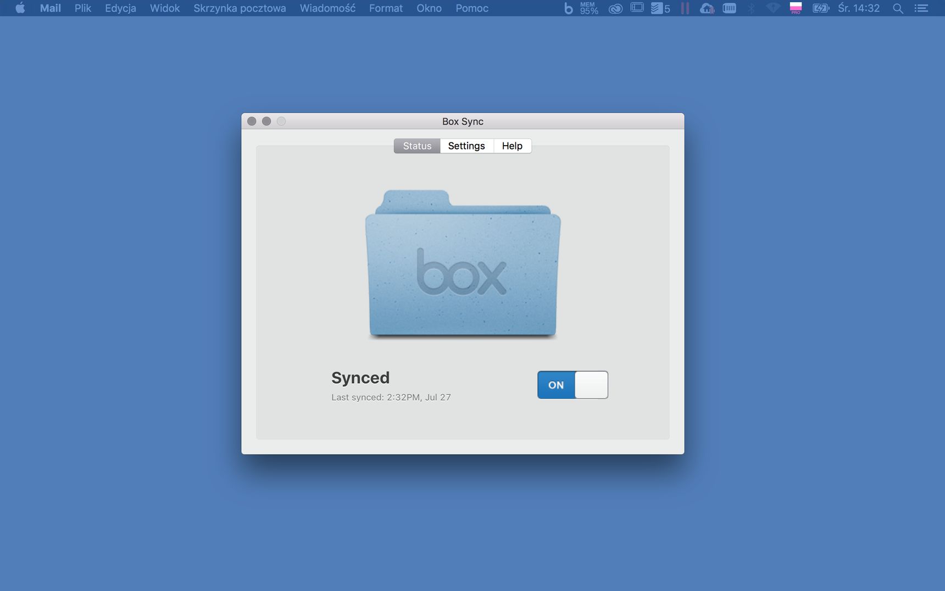Open the Widok menu
Image resolution: width=945 pixels, height=591 pixels.
tap(165, 8)
